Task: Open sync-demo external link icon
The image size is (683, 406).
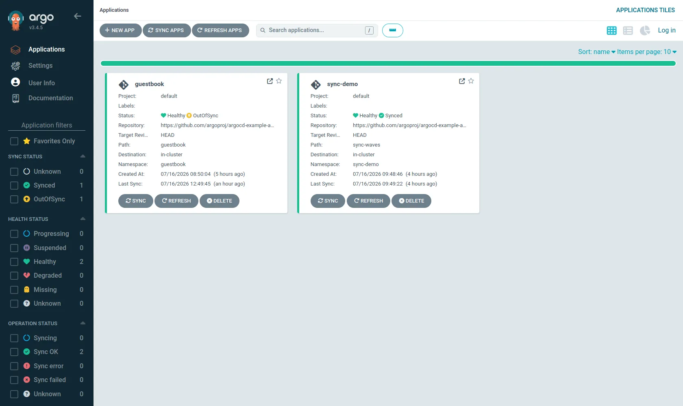Action: pyautogui.click(x=462, y=81)
